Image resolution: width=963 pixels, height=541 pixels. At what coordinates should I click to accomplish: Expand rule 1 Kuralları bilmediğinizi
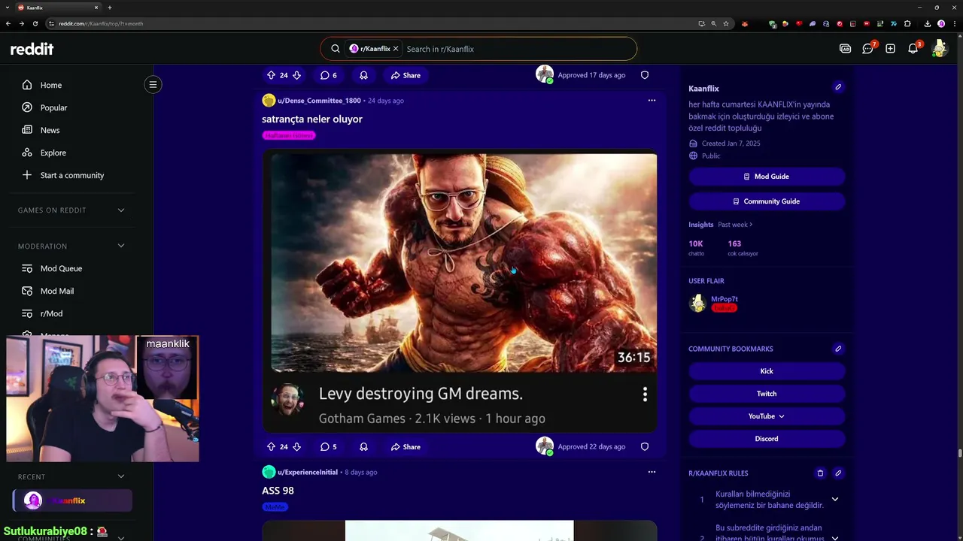(834, 499)
